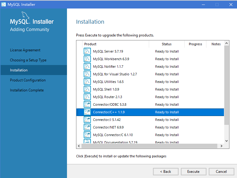Select MySQL for Visual Studio 1.2.7 text

tap(115, 74)
